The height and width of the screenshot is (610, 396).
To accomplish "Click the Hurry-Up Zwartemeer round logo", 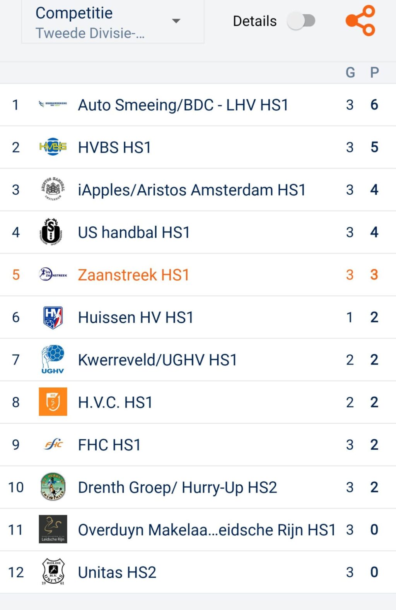I will click(x=53, y=487).
